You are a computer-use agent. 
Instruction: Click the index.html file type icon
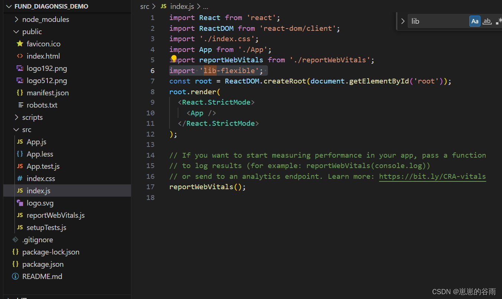(x=20, y=56)
